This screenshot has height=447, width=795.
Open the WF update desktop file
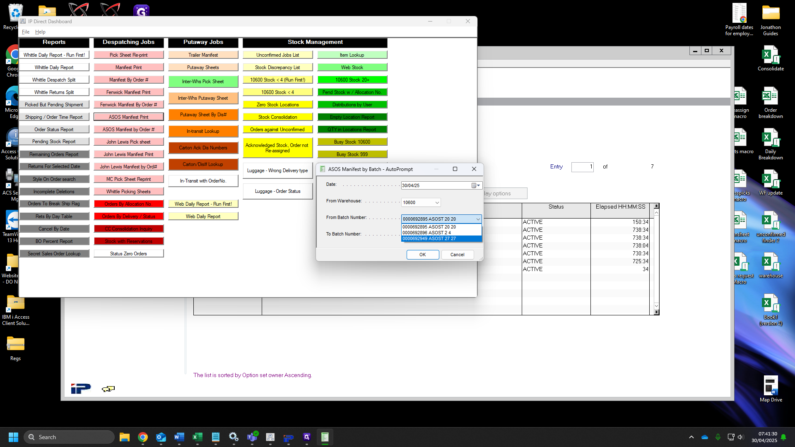tap(771, 182)
